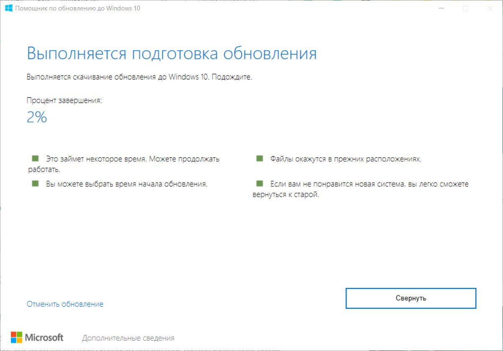
Task: Cancel via Отменить обновление link
Action: click(x=65, y=304)
